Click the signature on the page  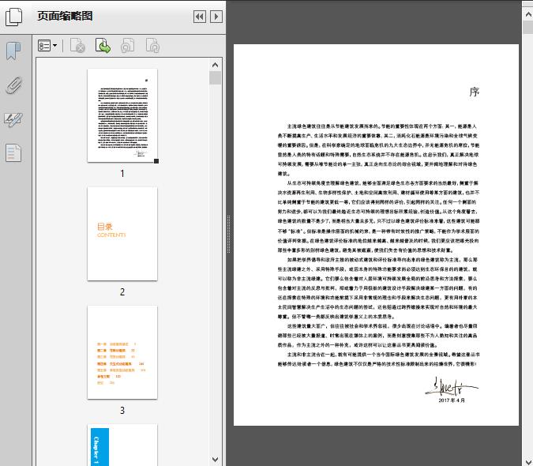click(x=452, y=386)
